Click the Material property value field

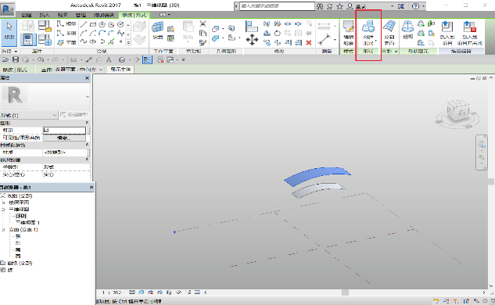tap(65, 152)
